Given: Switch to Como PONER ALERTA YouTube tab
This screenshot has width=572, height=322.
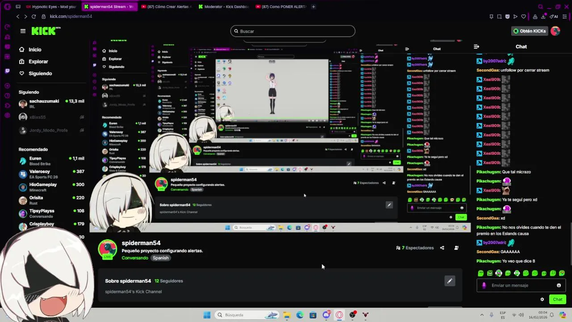Looking at the screenshot, I should click(281, 7).
